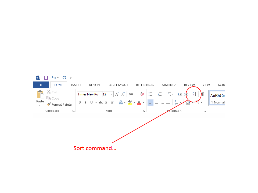
Task: Select the Normal style thumbnail
Action: pyautogui.click(x=217, y=98)
